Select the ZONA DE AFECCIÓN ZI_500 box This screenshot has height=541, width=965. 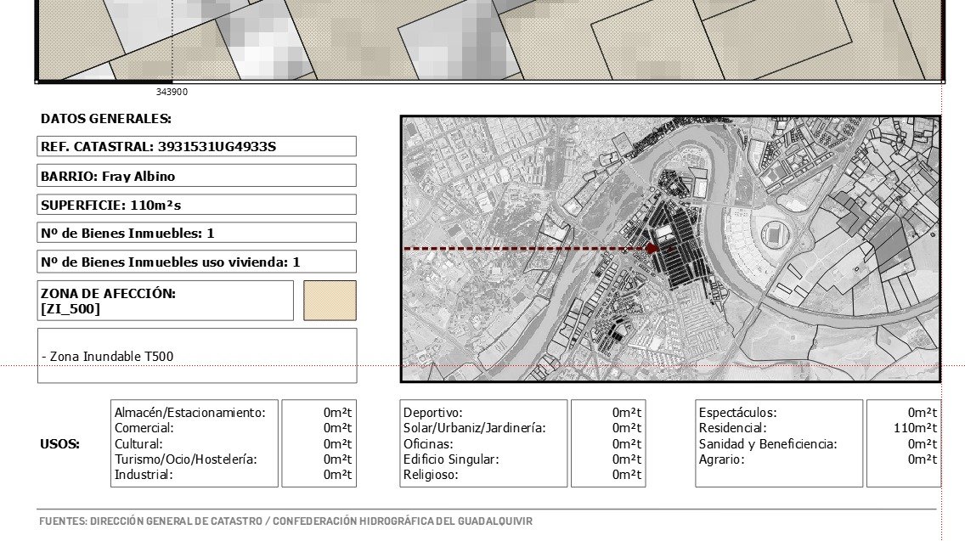(166, 301)
